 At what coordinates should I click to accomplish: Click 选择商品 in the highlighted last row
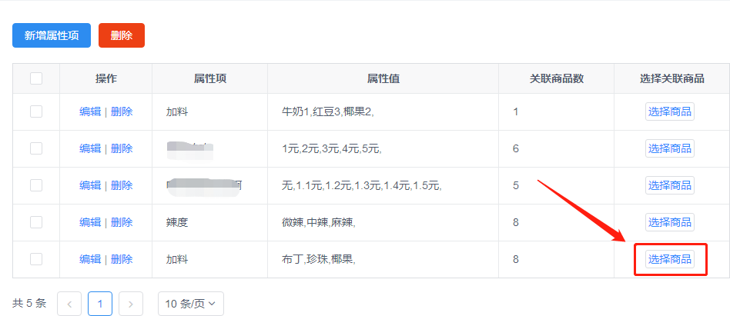(x=669, y=259)
